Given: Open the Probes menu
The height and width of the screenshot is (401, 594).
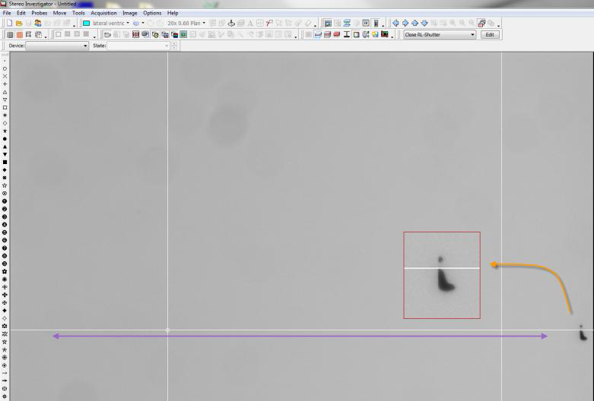Looking at the screenshot, I should coord(40,13).
